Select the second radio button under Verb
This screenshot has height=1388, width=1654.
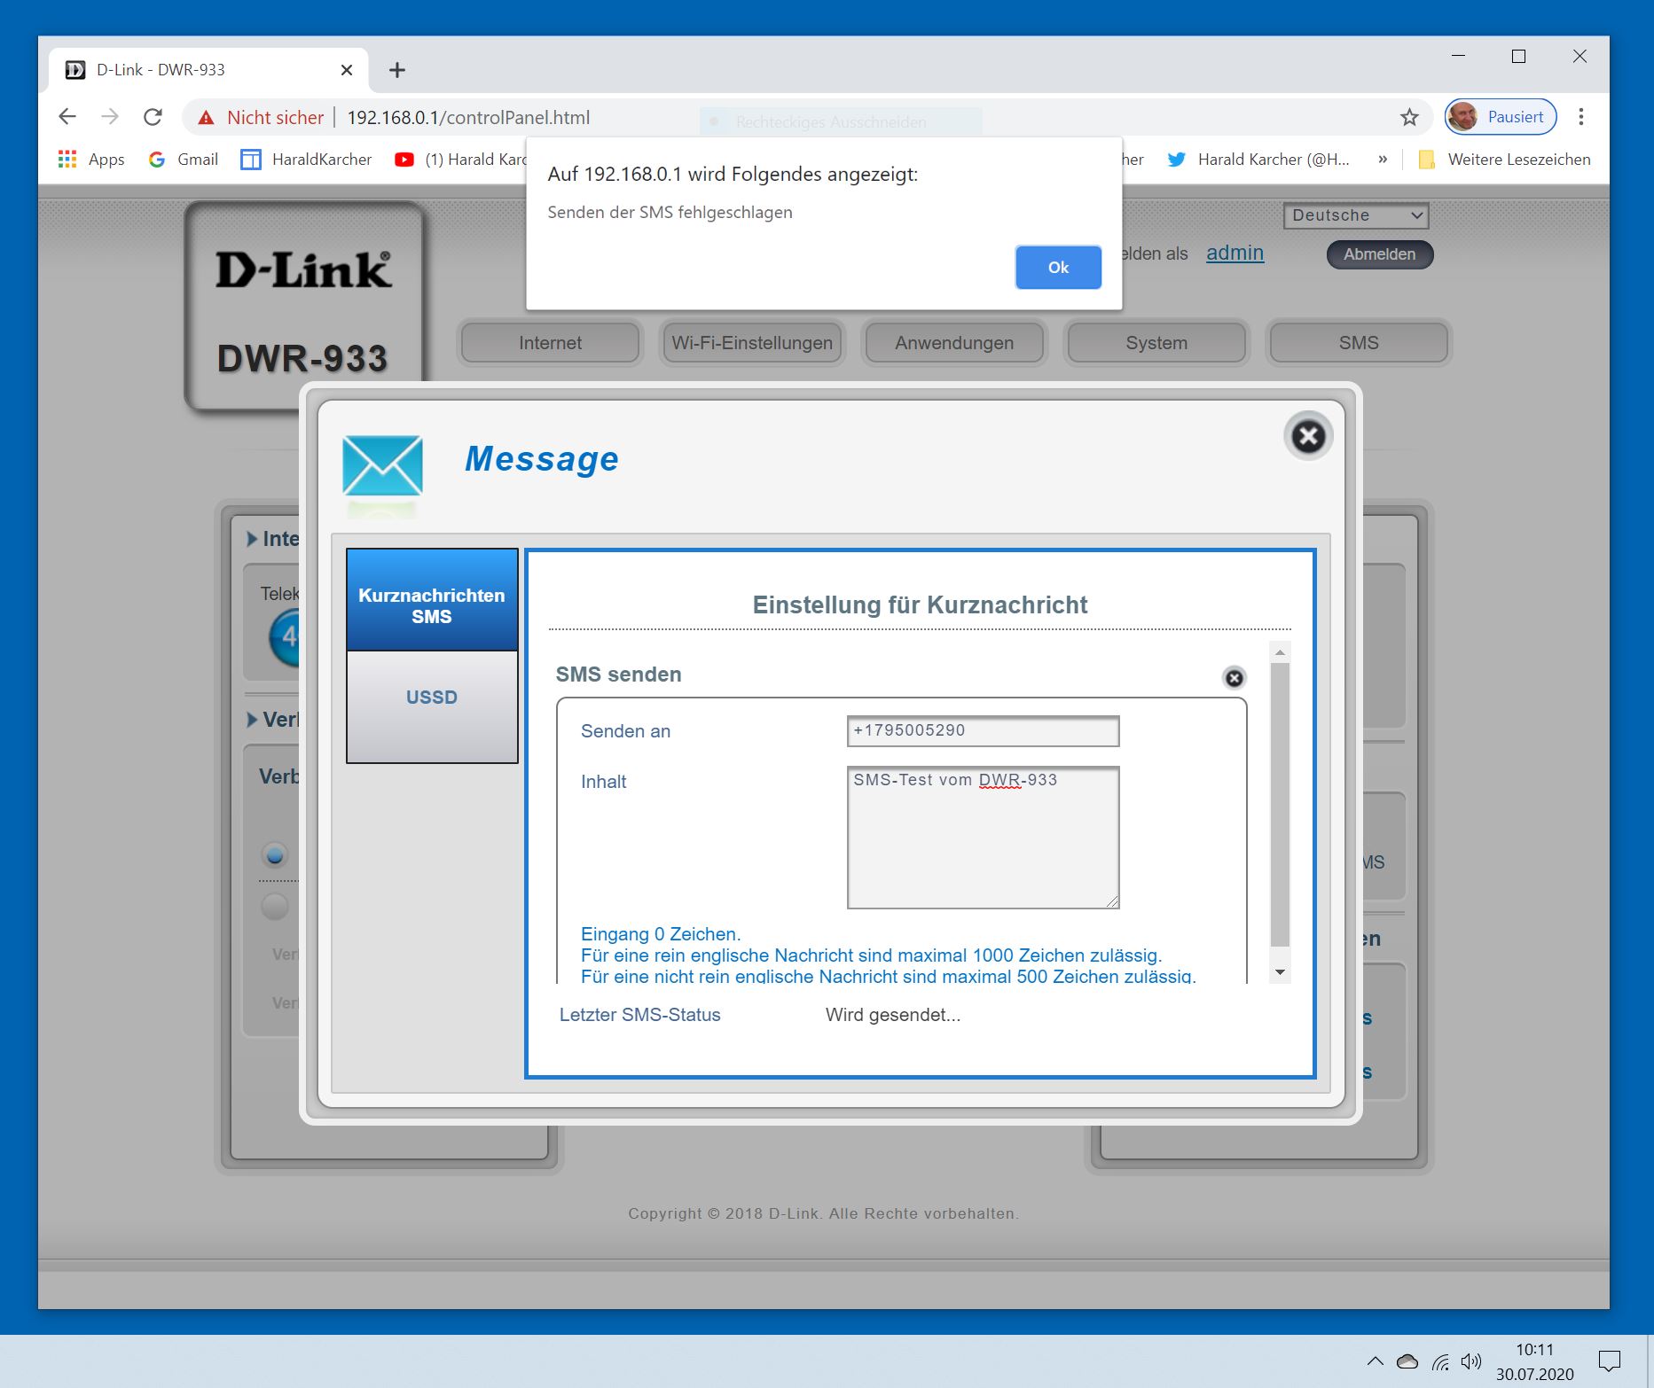pyautogui.click(x=275, y=907)
